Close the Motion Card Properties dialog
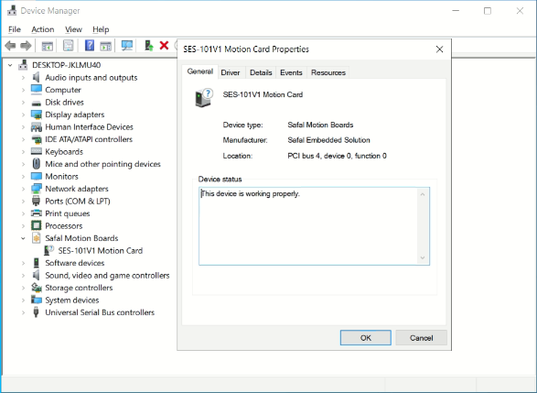Image resolution: width=537 pixels, height=393 pixels. 439,49
